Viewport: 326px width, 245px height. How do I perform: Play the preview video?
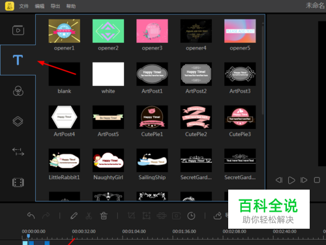tap(291, 180)
